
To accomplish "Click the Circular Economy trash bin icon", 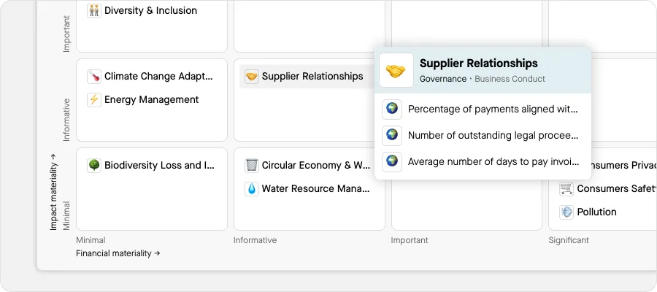I will pos(252,166).
